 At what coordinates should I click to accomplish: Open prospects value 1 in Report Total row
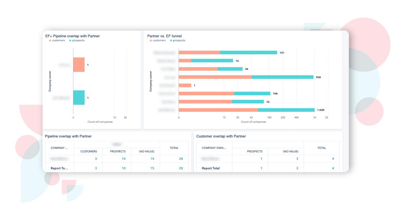point(261,169)
